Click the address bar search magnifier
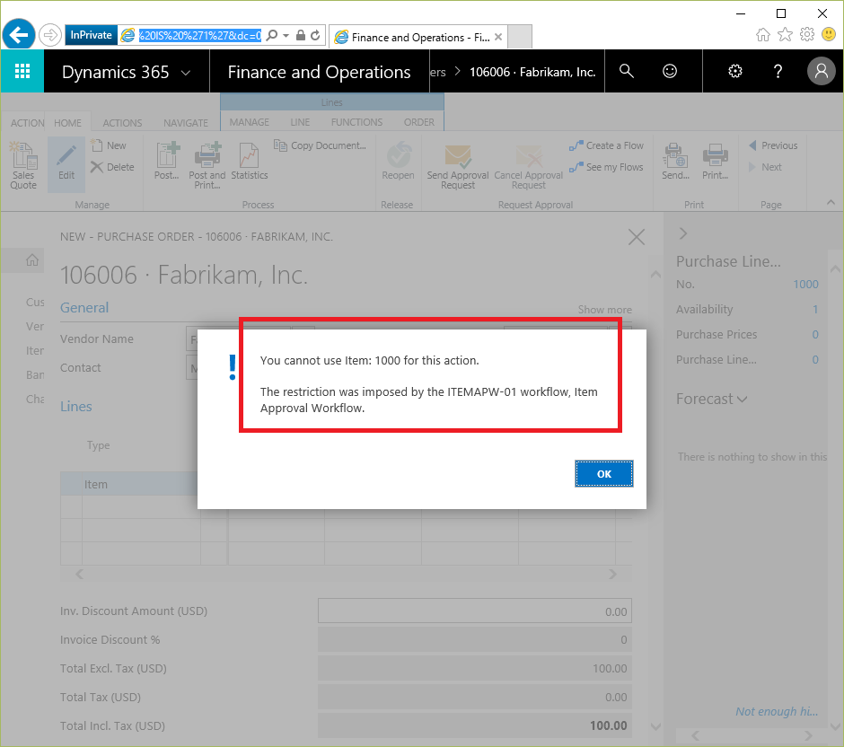 pyautogui.click(x=272, y=36)
